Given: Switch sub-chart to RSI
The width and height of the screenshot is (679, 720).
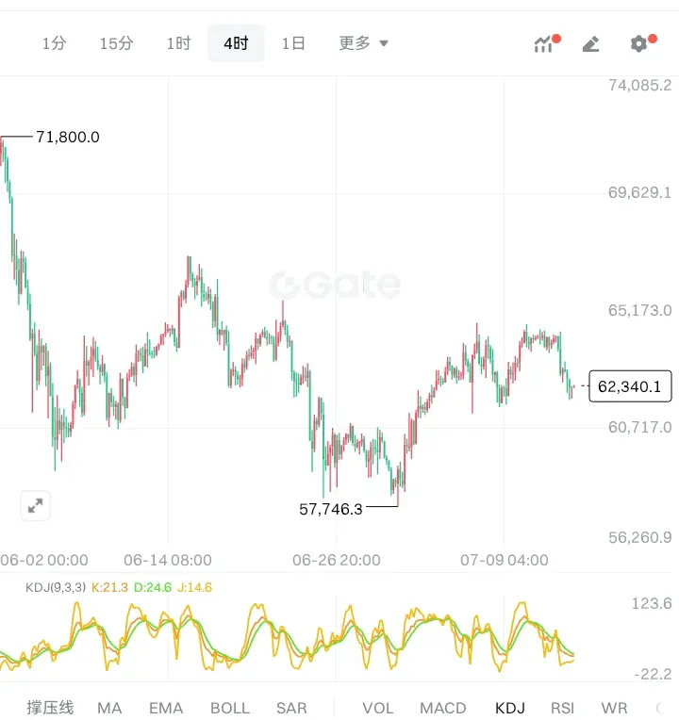Looking at the screenshot, I should [x=562, y=708].
